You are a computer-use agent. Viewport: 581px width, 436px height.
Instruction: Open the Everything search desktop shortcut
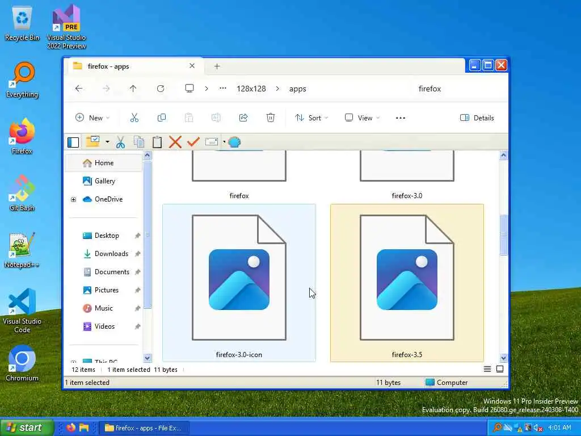click(x=22, y=80)
